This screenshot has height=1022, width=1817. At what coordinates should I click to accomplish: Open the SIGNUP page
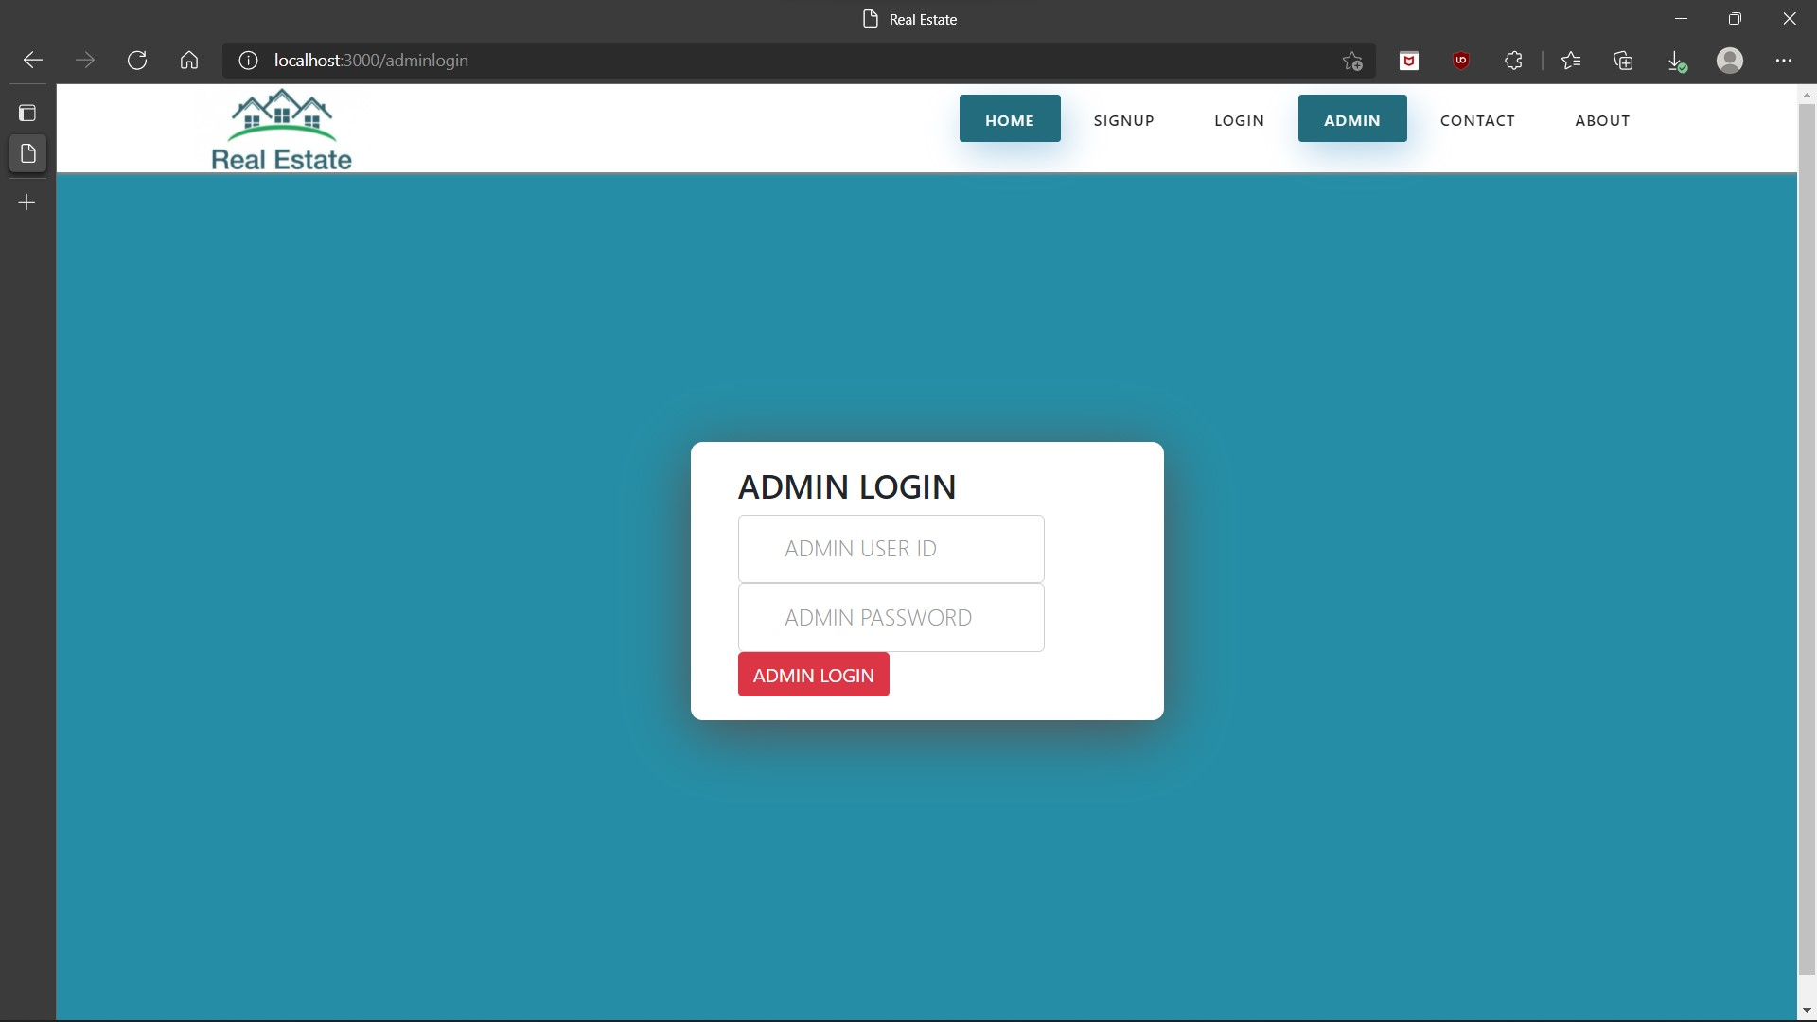[x=1124, y=120]
